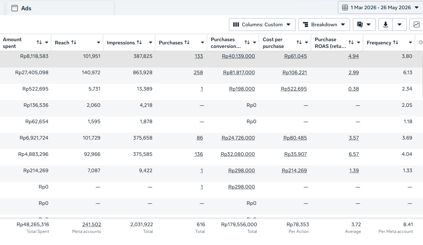The image size is (423, 245).
Task: Open Reach column options arrow
Action: tap(99, 43)
